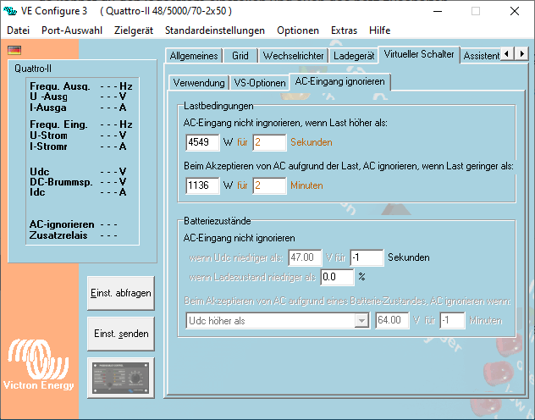535x420 pixels.
Task: Click the U -Ausg readout row
Action: (78, 97)
